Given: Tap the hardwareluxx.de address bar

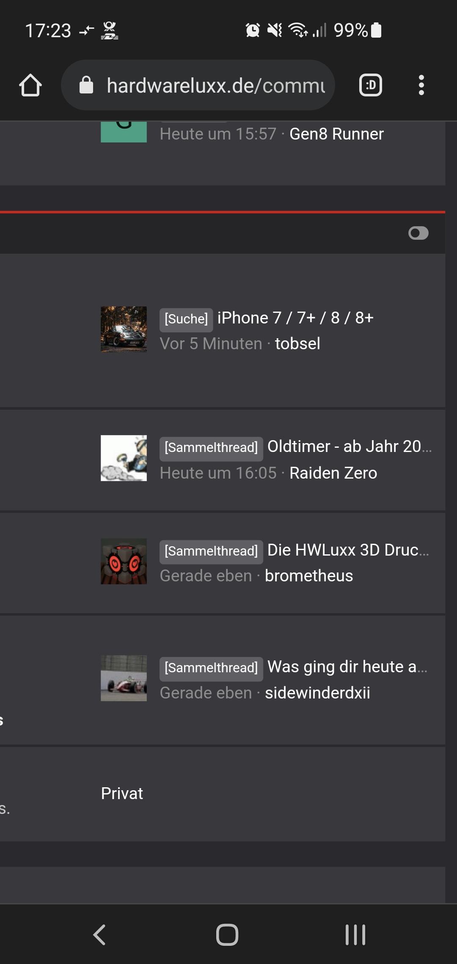Looking at the screenshot, I should (x=198, y=85).
